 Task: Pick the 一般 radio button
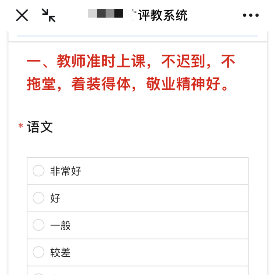pyautogui.click(x=38, y=225)
